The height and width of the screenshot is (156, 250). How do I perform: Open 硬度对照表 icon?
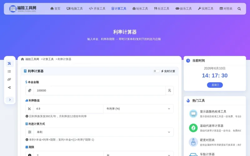pos(193,142)
